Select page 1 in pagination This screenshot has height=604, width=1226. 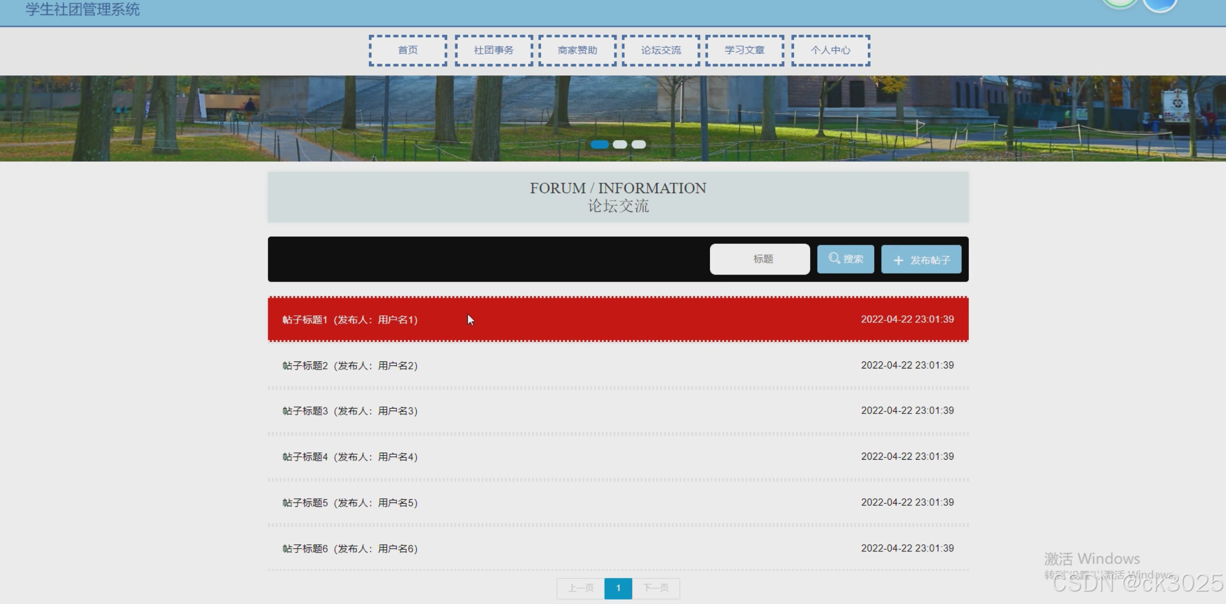pyautogui.click(x=618, y=588)
